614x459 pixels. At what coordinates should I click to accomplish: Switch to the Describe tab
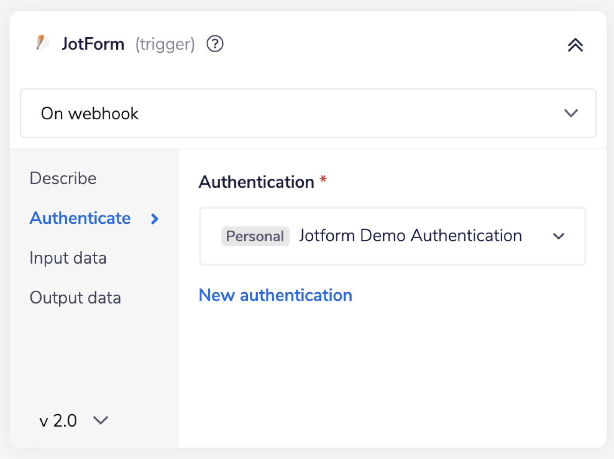coord(63,178)
